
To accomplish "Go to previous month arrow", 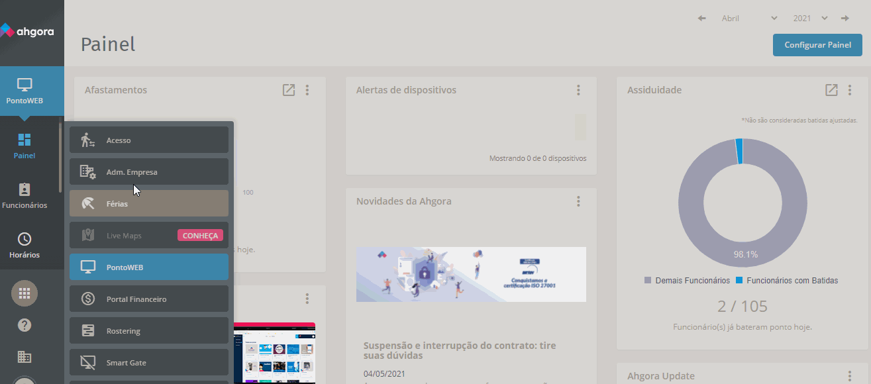I will (702, 19).
